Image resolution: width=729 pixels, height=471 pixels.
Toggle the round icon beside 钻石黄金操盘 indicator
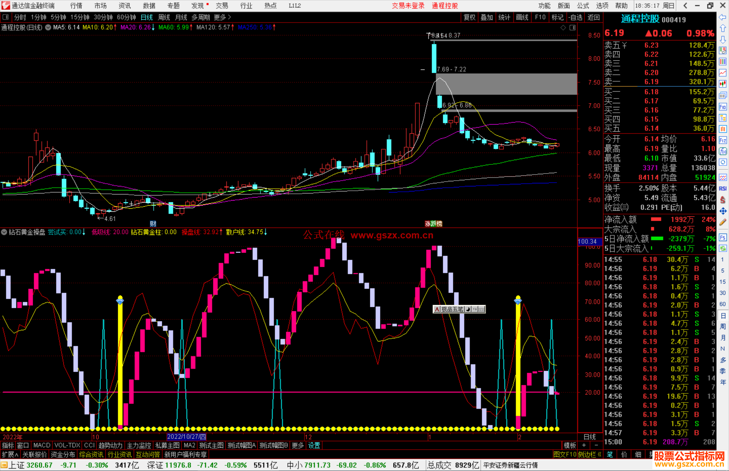(x=4, y=232)
